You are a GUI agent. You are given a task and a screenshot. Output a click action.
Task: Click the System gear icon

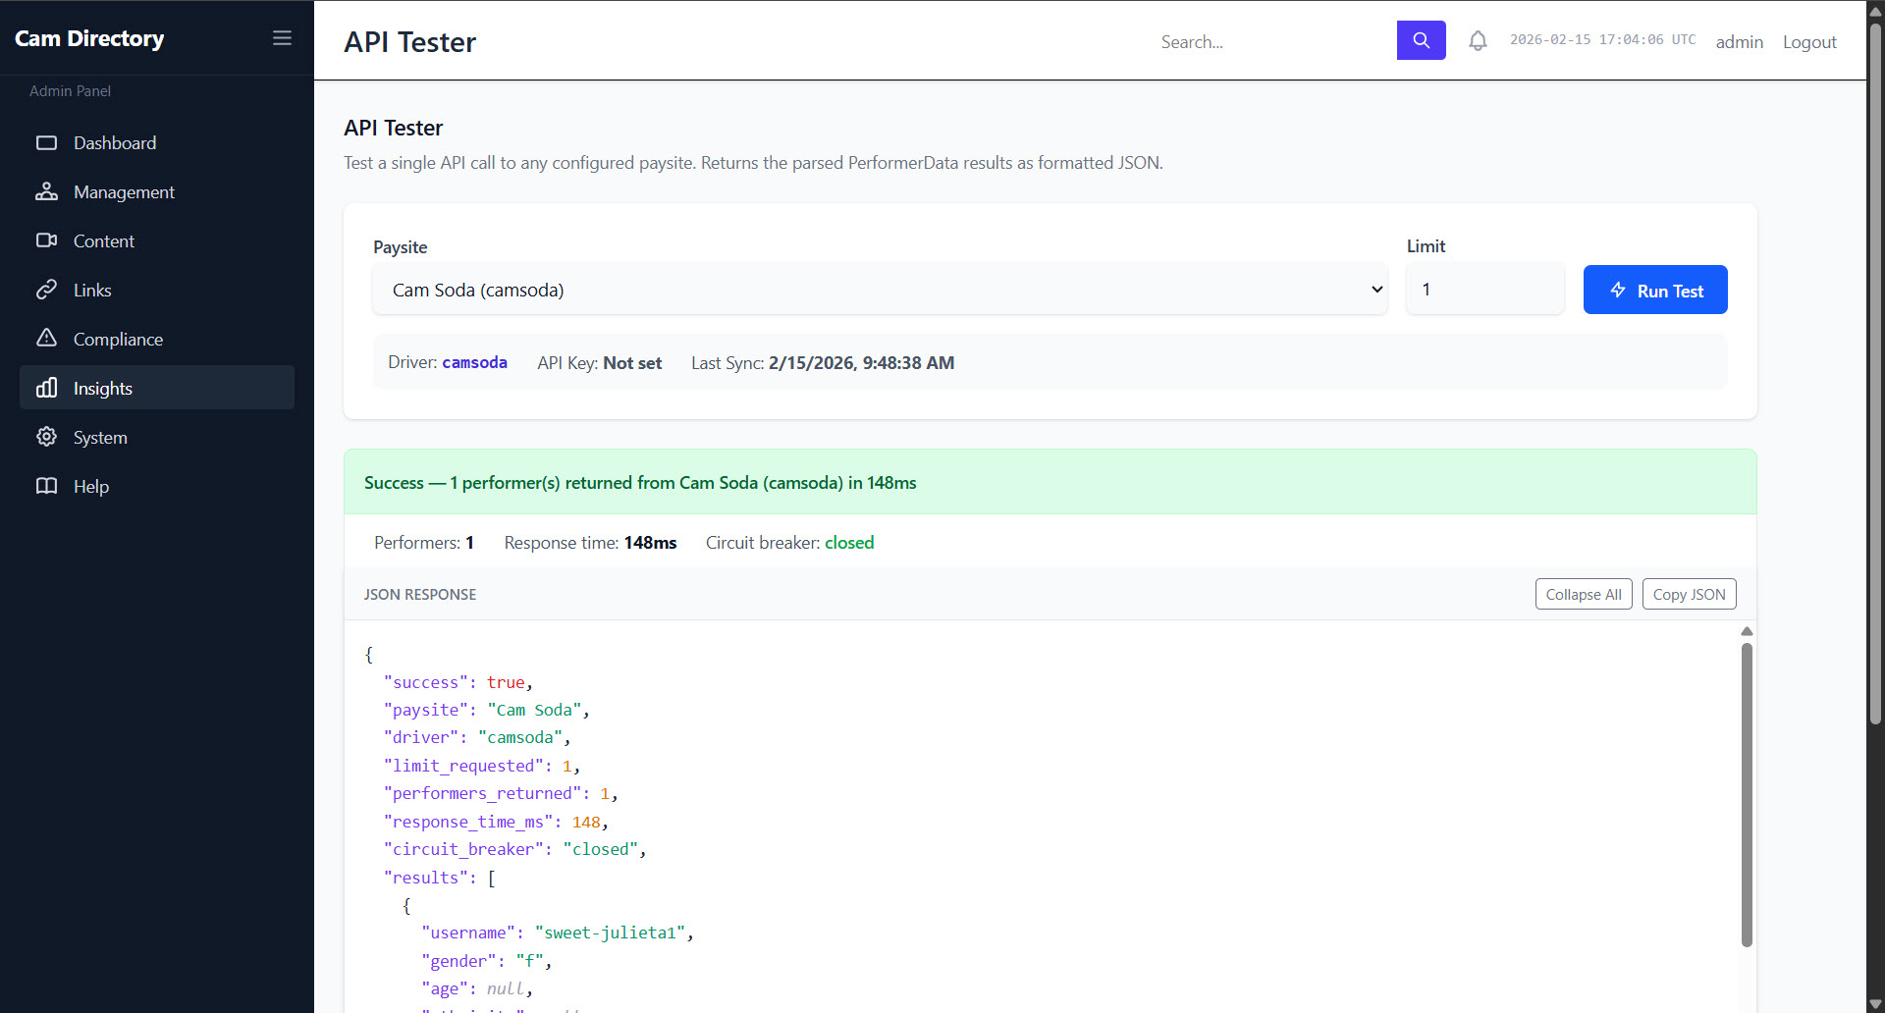(x=46, y=437)
